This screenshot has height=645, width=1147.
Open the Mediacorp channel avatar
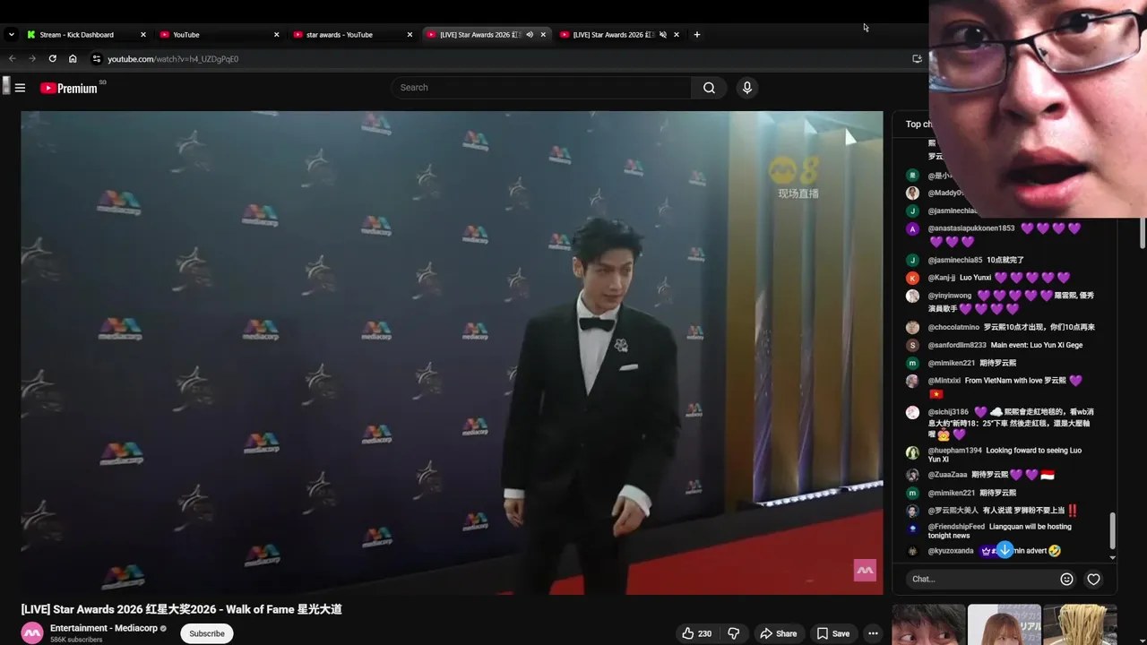click(x=32, y=632)
